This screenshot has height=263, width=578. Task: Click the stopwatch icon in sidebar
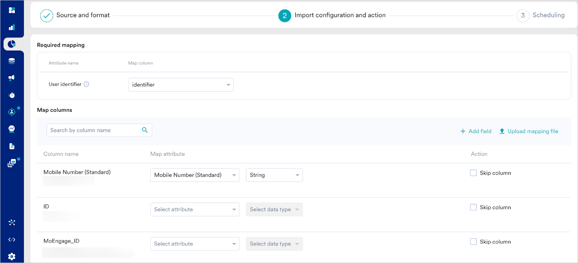pyautogui.click(x=12, y=95)
